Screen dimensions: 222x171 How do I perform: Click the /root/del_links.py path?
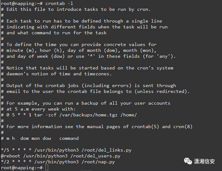[107, 150]
